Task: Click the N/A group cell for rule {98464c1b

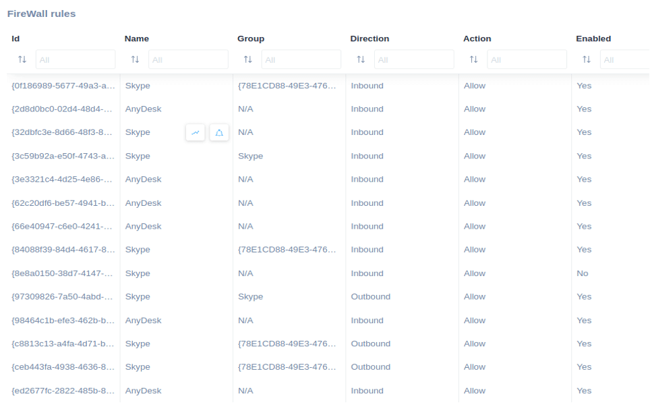Action: [x=245, y=321]
